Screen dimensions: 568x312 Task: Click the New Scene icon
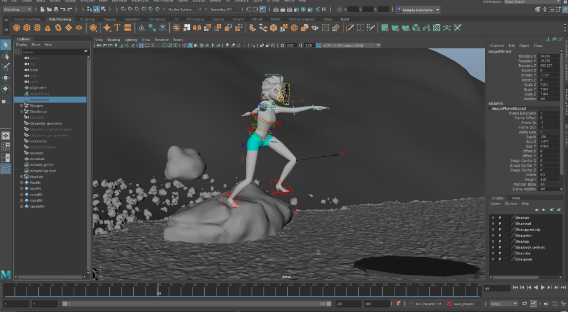coord(42,9)
